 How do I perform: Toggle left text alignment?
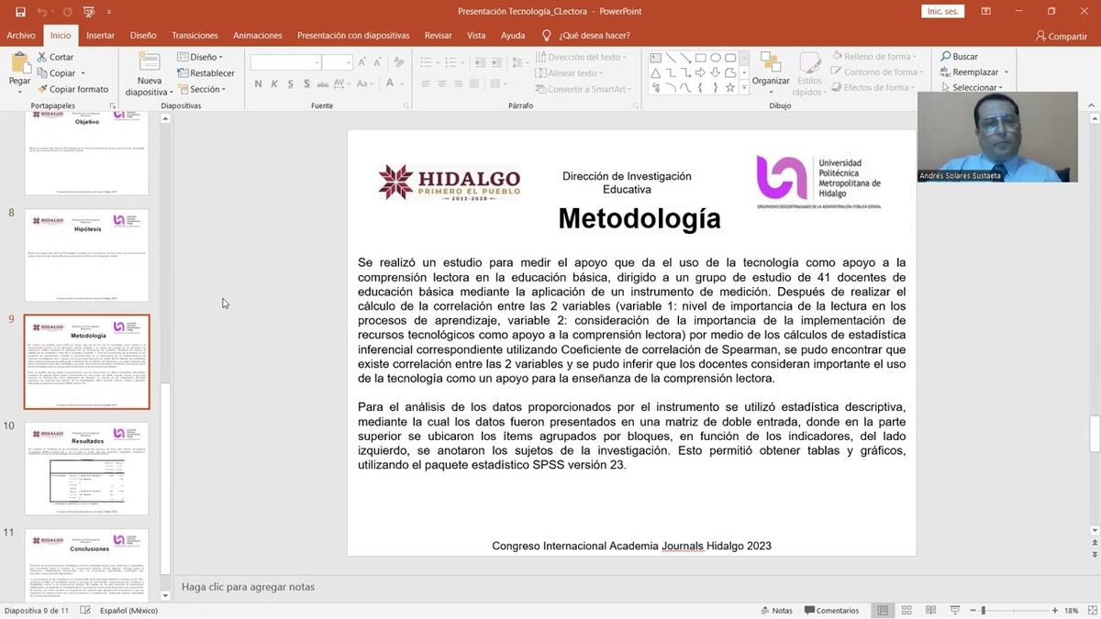426,83
